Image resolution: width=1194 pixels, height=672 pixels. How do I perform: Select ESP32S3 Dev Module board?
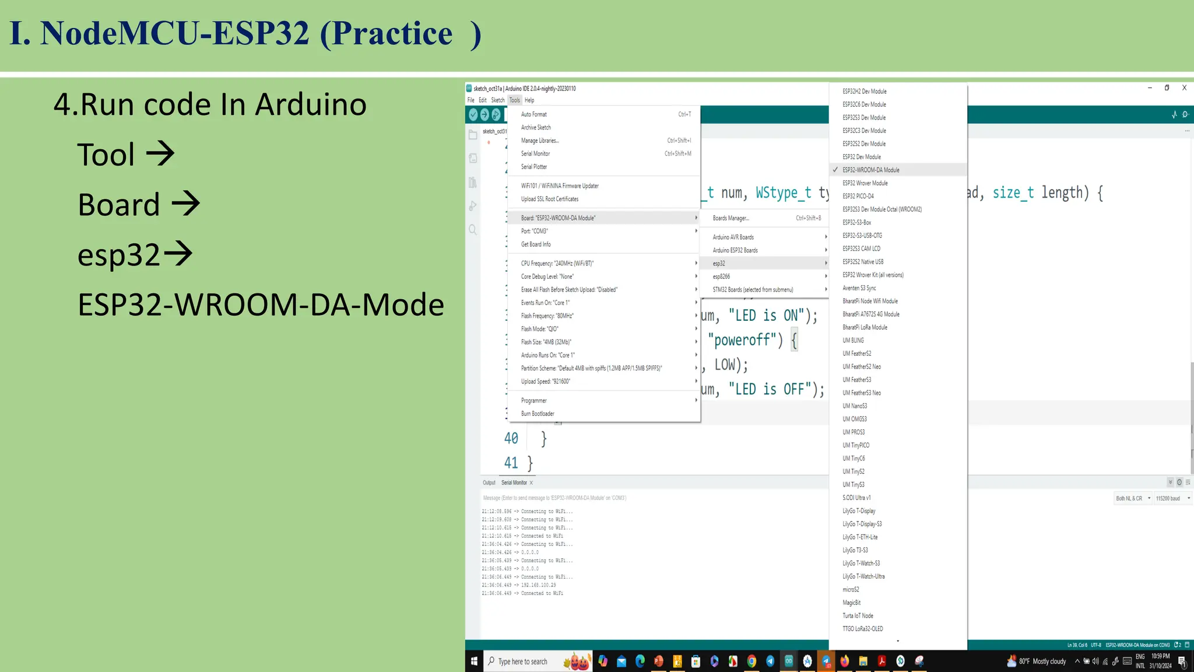[898, 117]
